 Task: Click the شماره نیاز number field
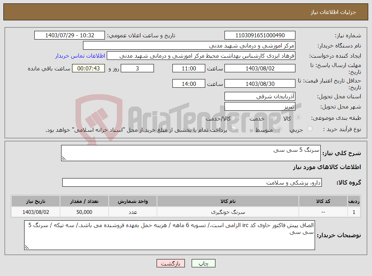260,35
